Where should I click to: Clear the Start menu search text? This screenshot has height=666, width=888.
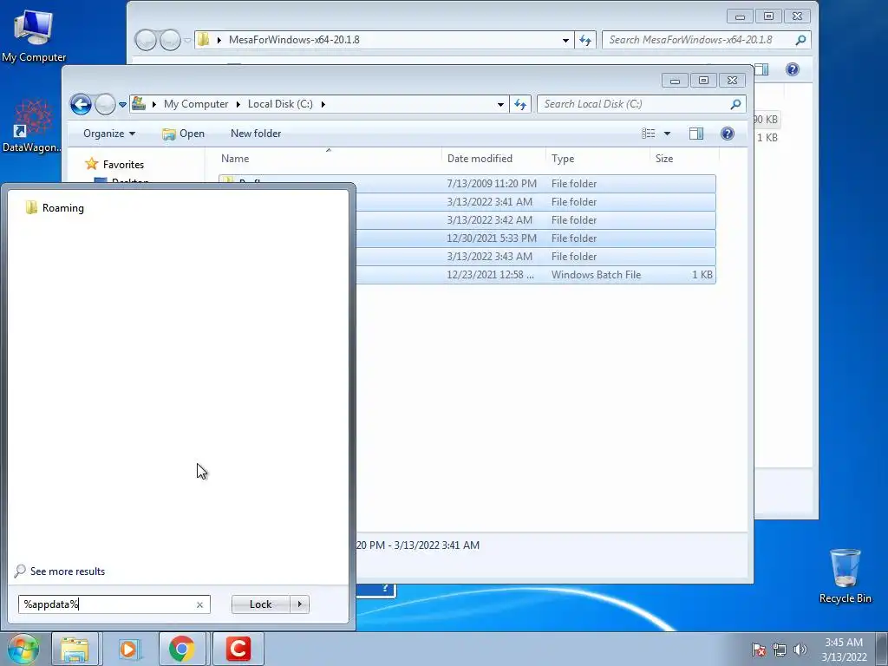(199, 604)
